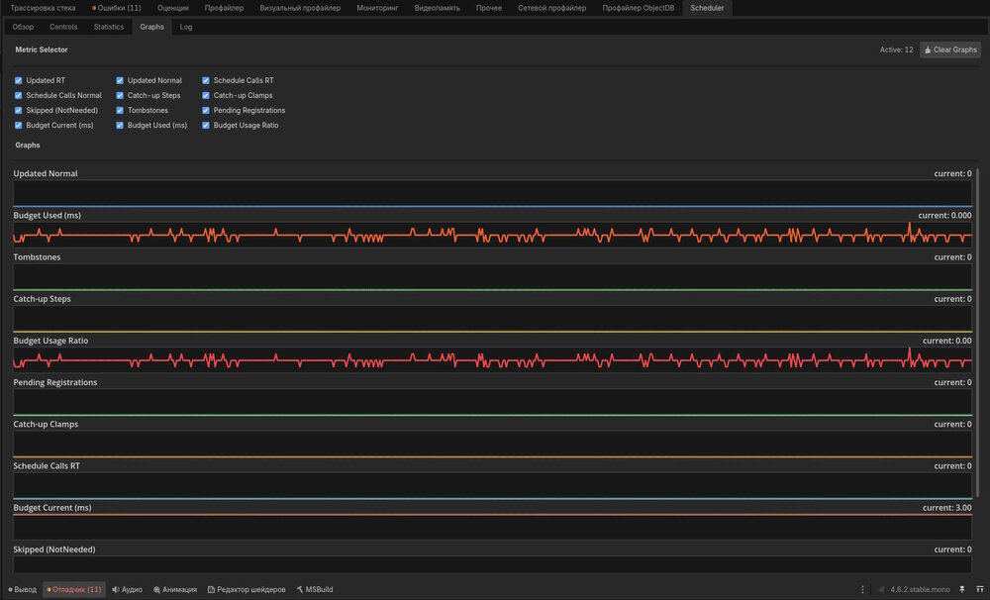Click the Budget Used (ms) graph
This screenshot has height=600, width=990.
tap(492, 235)
